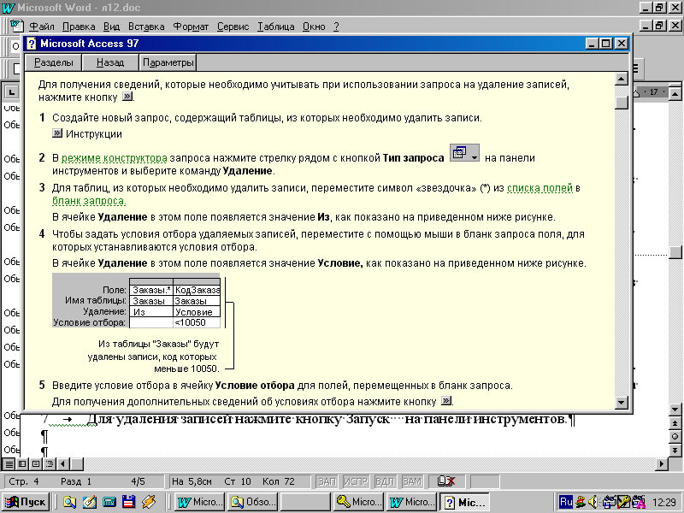Switch Word to Online Layout view

point(23,463)
